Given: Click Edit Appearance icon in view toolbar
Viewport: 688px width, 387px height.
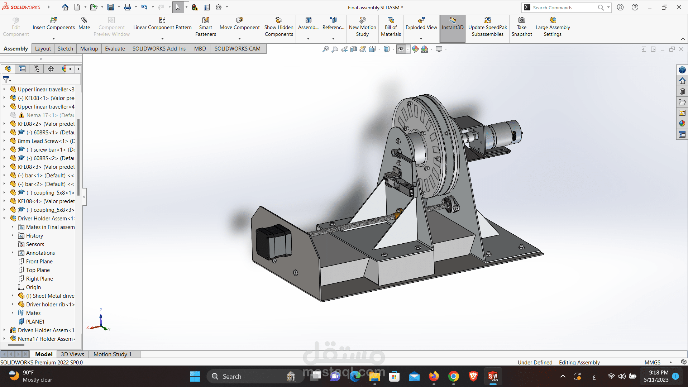Looking at the screenshot, I should pos(415,49).
